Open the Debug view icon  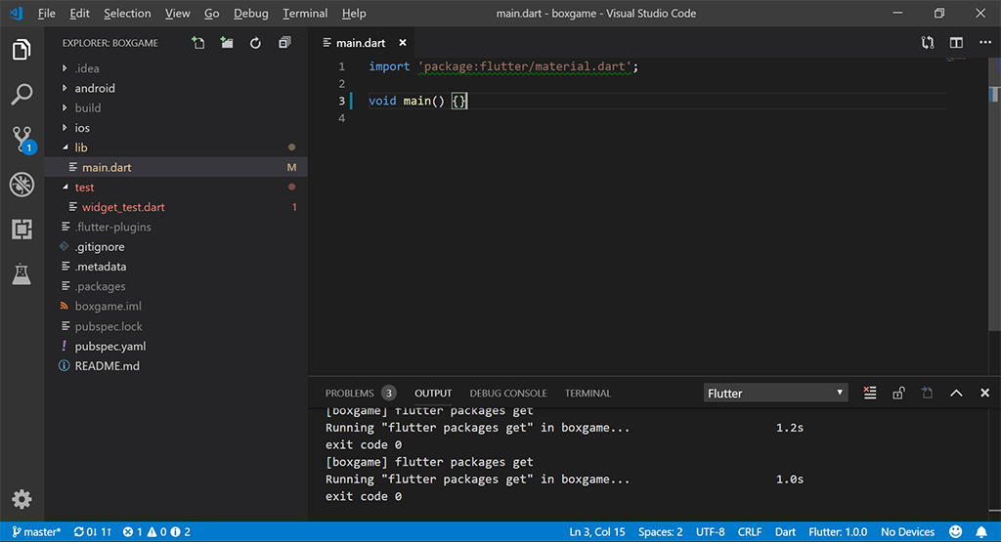tap(22, 185)
